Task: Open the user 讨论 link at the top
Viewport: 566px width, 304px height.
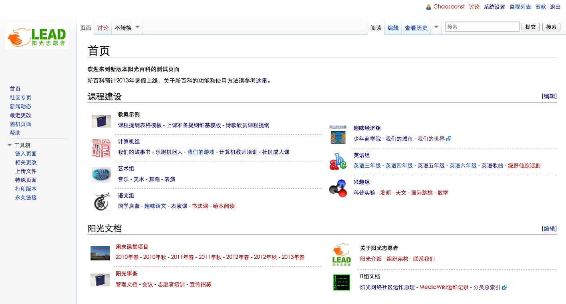Action: pos(474,7)
